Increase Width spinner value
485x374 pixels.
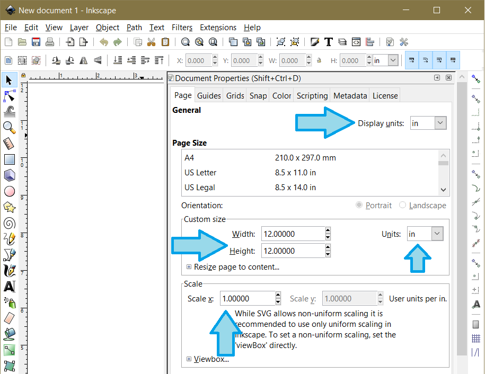328,230
